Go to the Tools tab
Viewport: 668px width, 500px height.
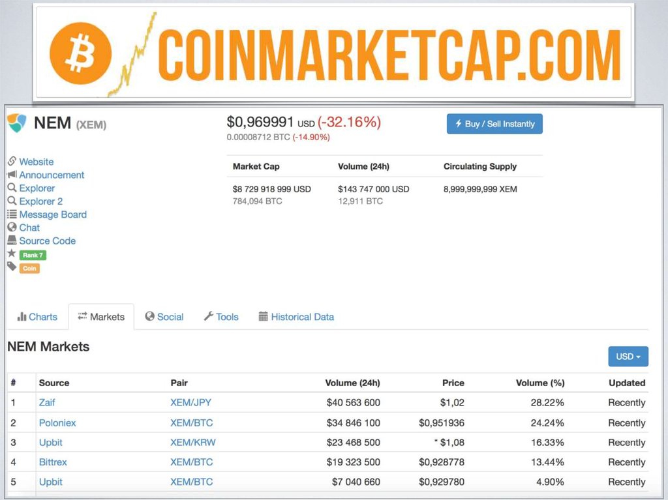tap(221, 317)
